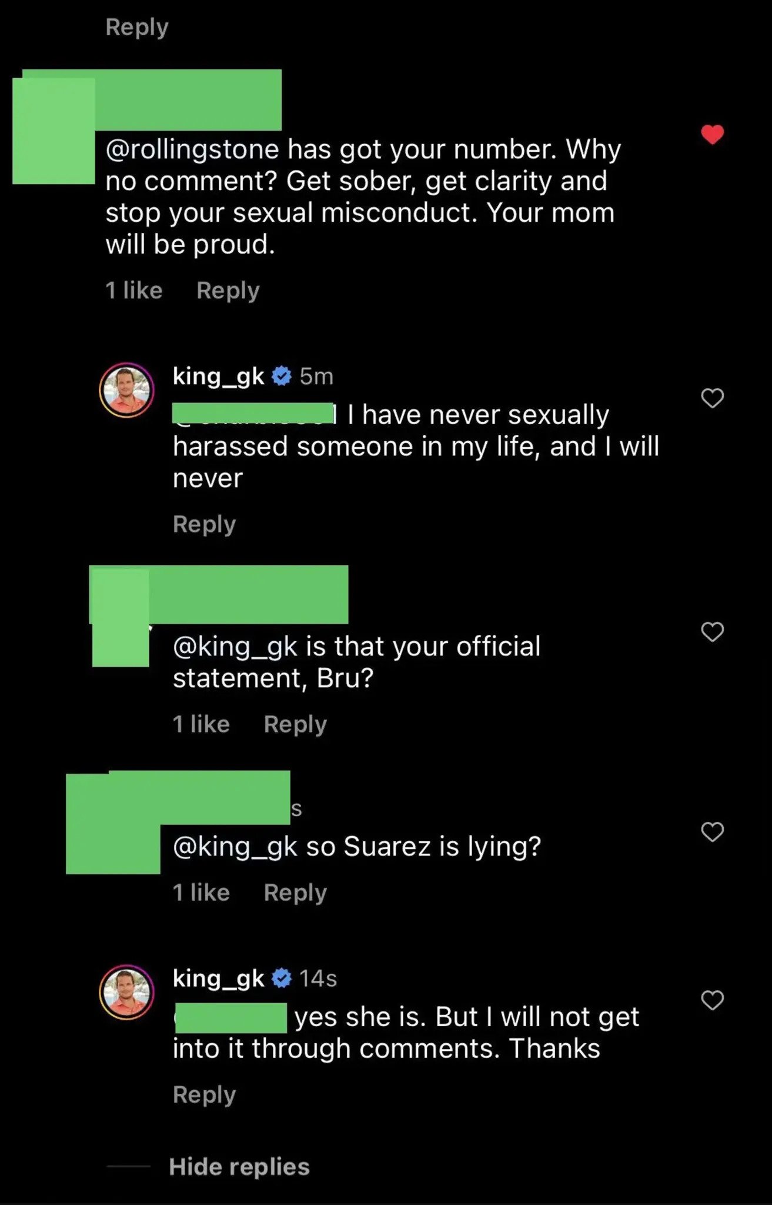Reply to 'so Suarez is lying?' comment
This screenshot has height=1205, width=772.
point(295,893)
